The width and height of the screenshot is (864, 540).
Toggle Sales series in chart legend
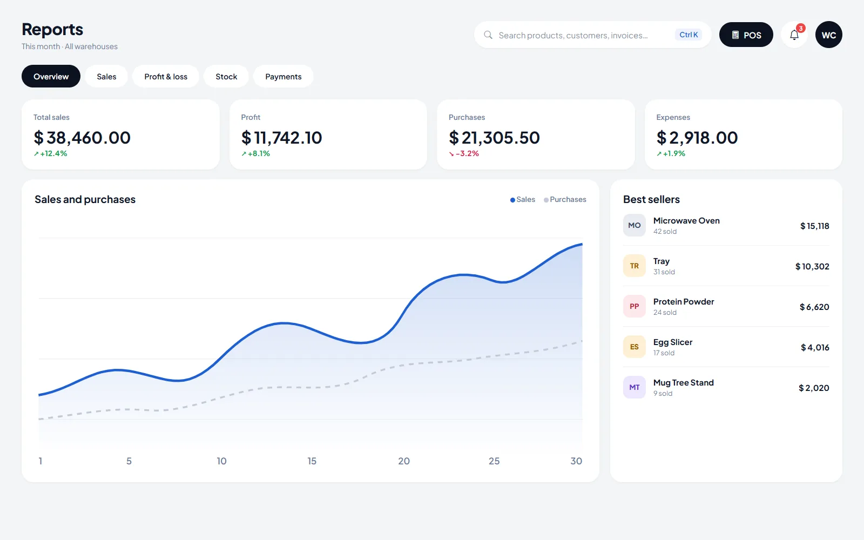523,200
